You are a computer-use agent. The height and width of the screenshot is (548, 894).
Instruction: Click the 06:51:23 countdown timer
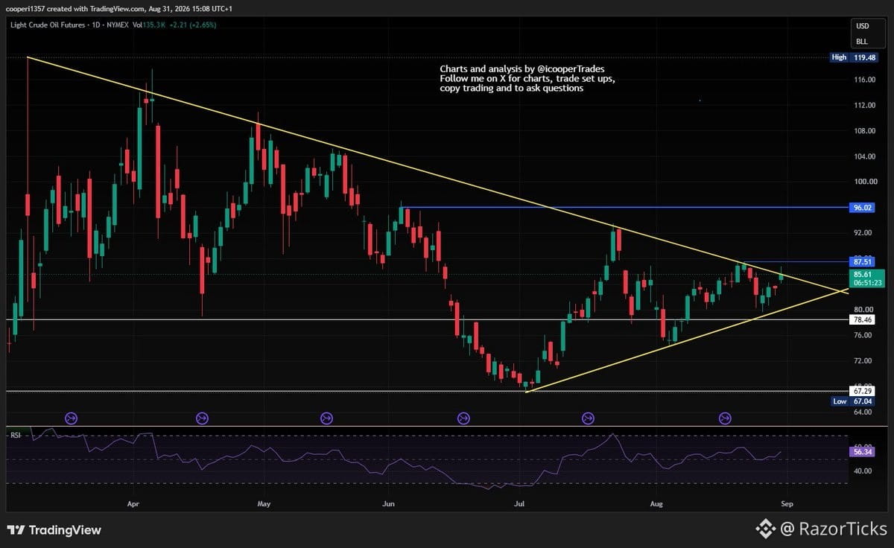point(867,283)
